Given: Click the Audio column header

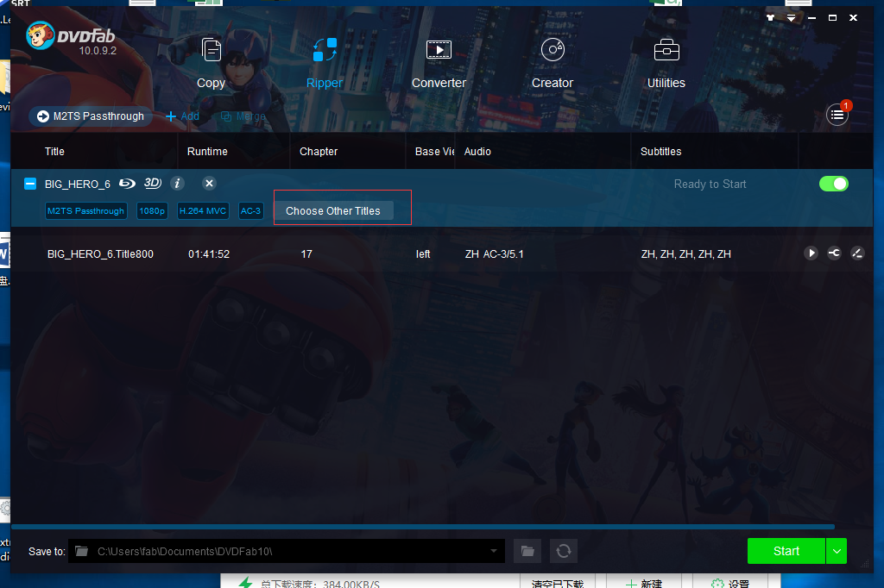Looking at the screenshot, I should (477, 152).
